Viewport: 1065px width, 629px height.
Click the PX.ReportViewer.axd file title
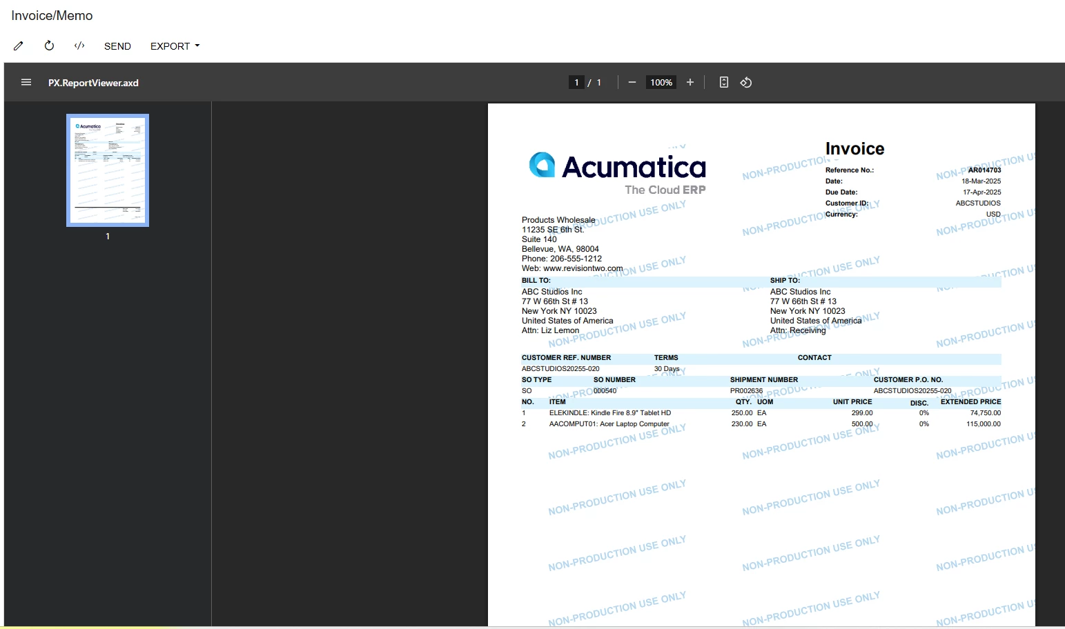coord(93,83)
